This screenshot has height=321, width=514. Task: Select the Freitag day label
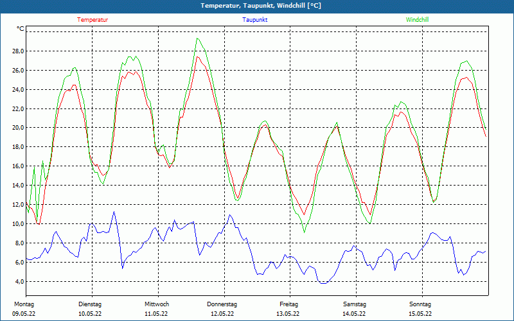click(288, 304)
